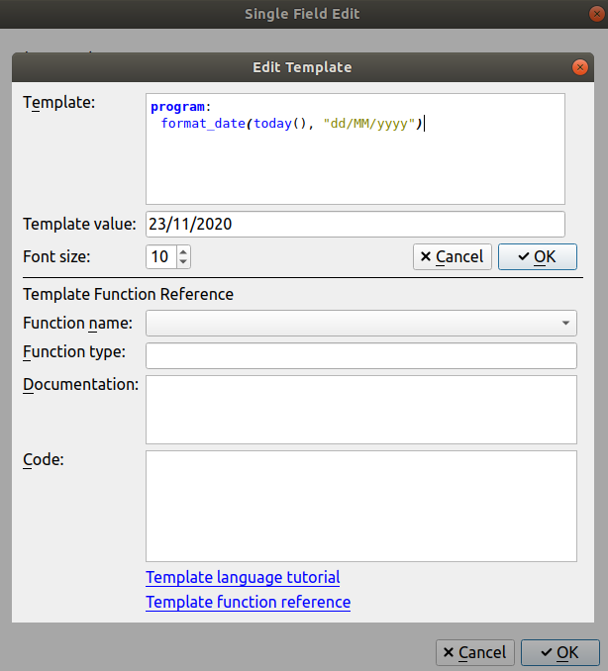Click format_date in the template code
This screenshot has height=671, width=608.
click(204, 124)
